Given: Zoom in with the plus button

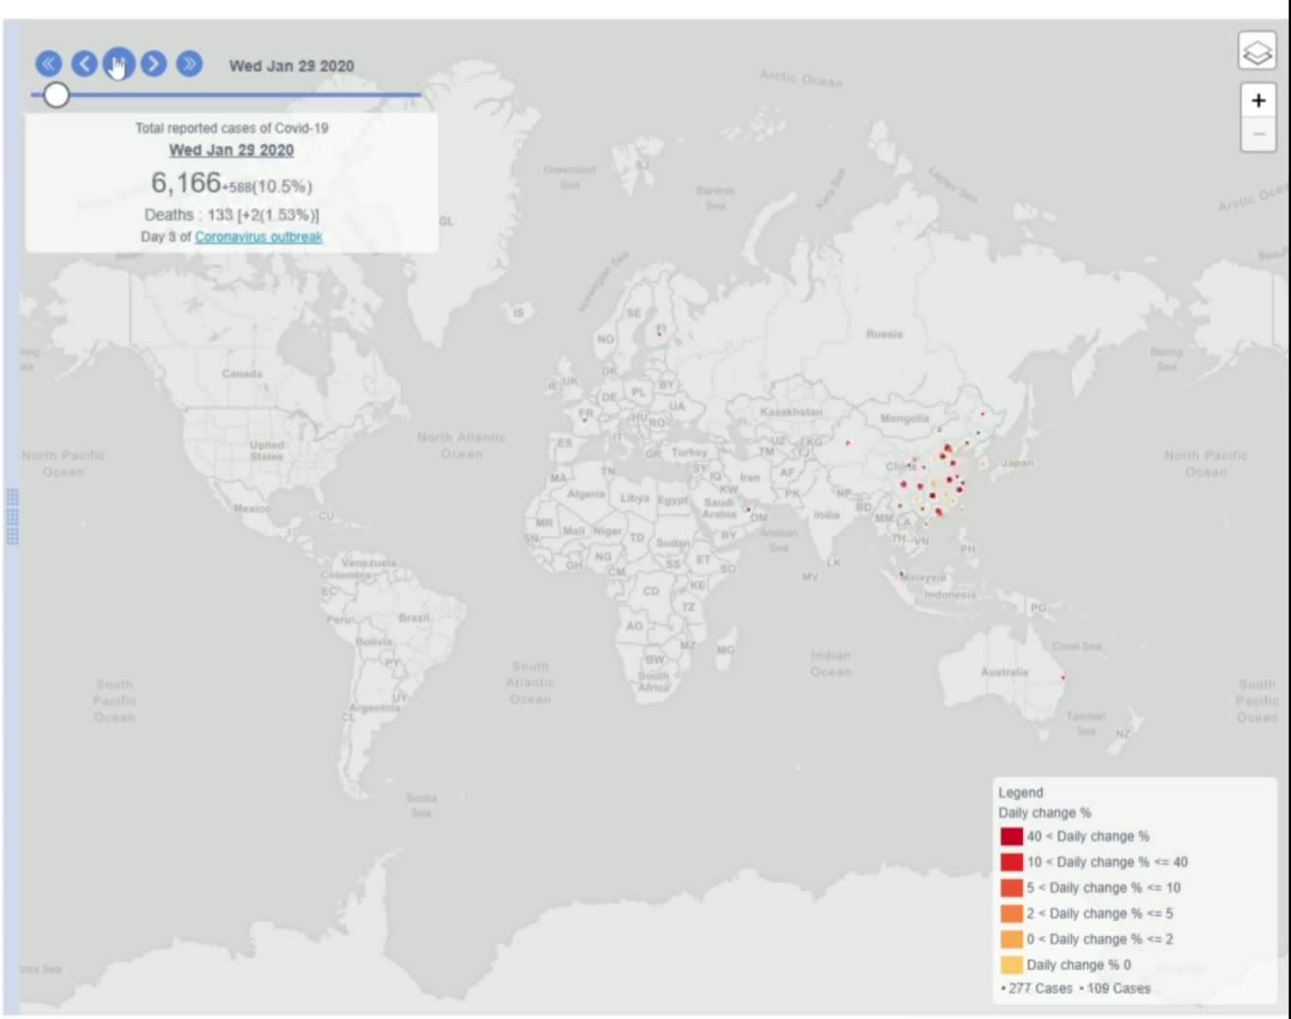Looking at the screenshot, I should (1258, 101).
